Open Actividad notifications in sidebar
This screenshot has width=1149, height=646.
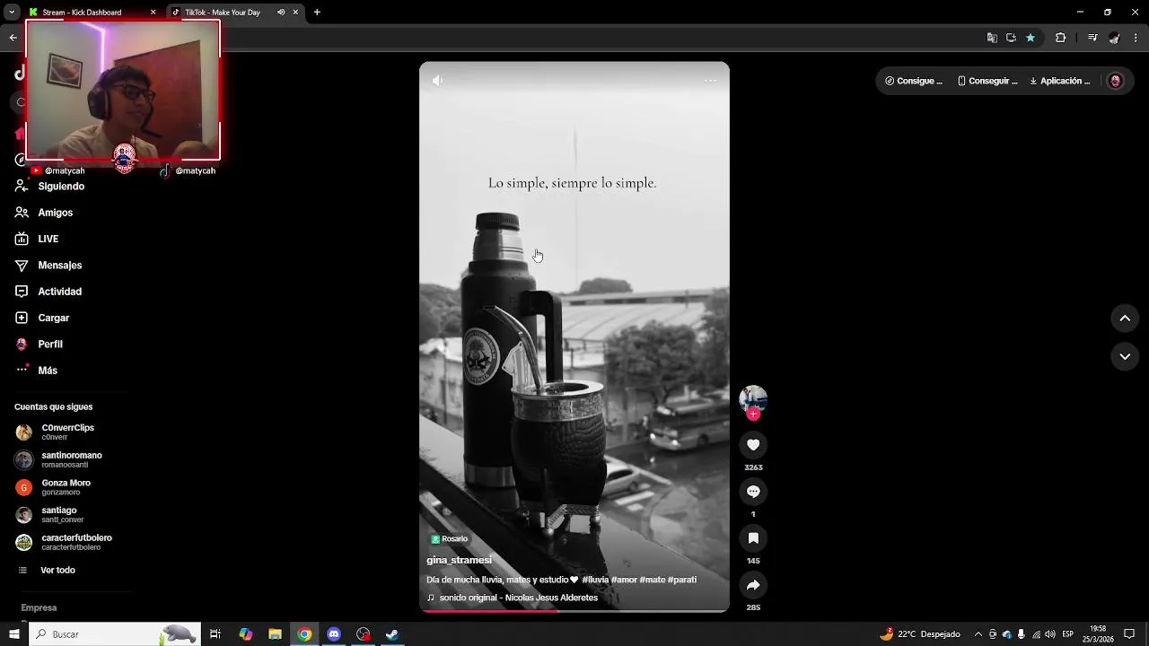[x=59, y=292]
